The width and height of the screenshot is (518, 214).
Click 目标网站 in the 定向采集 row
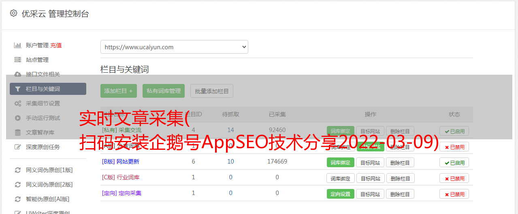(x=370, y=194)
